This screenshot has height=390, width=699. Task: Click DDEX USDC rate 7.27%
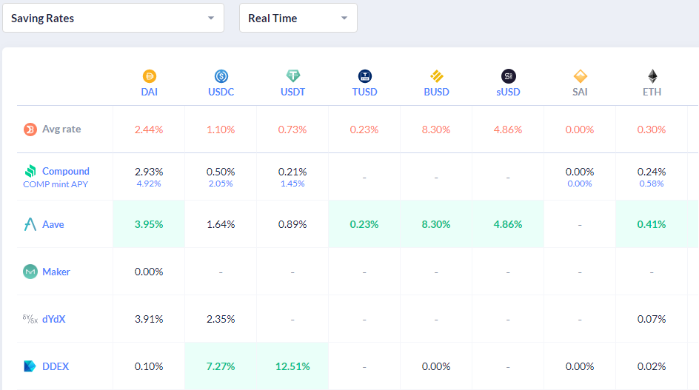point(221,366)
